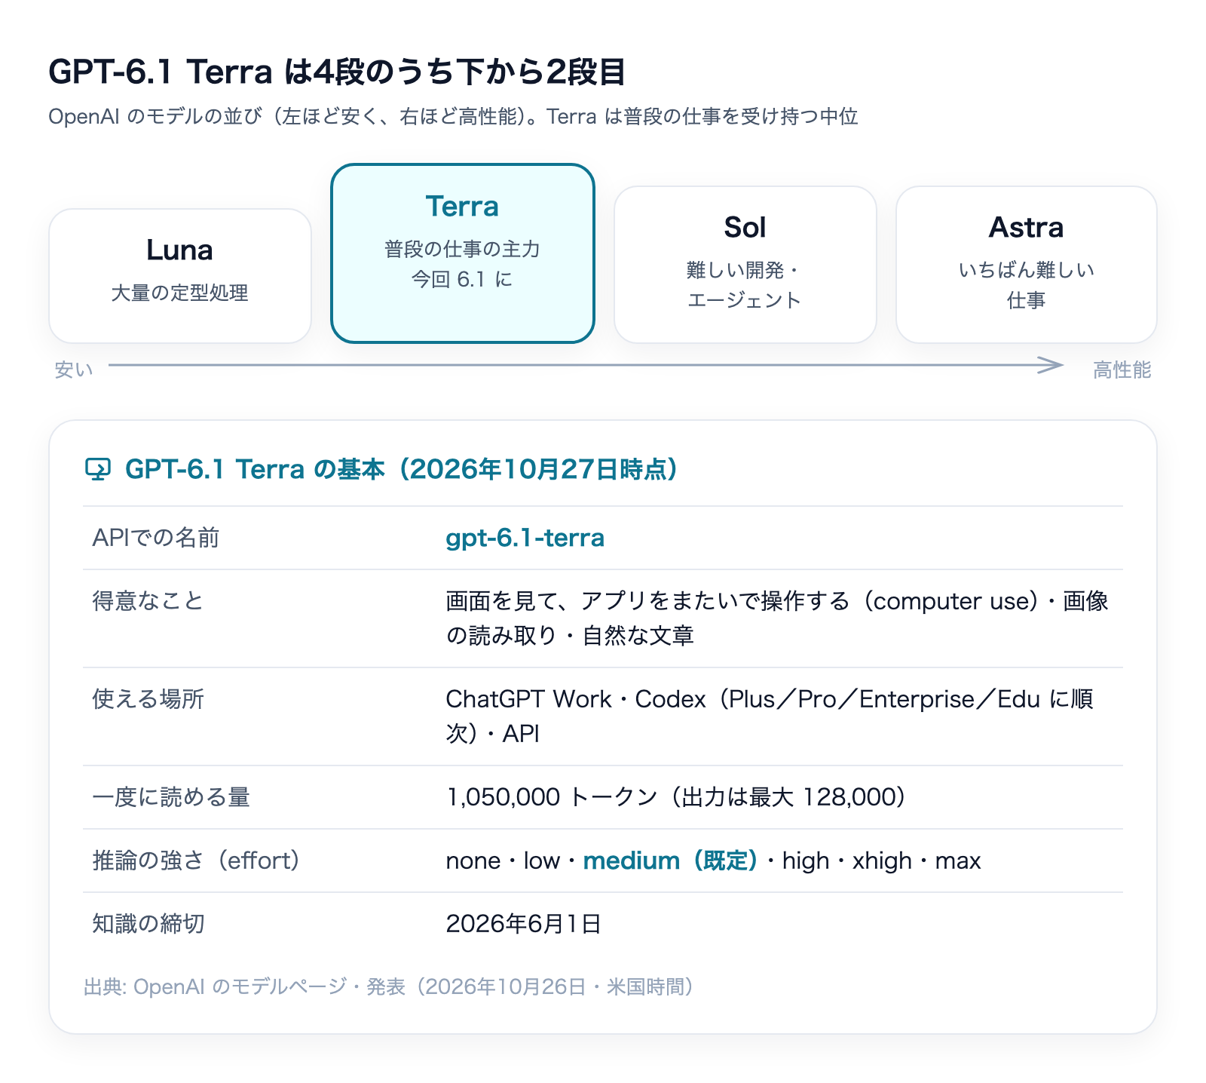Image resolution: width=1206 pixels, height=1083 pixels.
Task: Click the '一度に読める量' row label
Action: click(x=171, y=797)
